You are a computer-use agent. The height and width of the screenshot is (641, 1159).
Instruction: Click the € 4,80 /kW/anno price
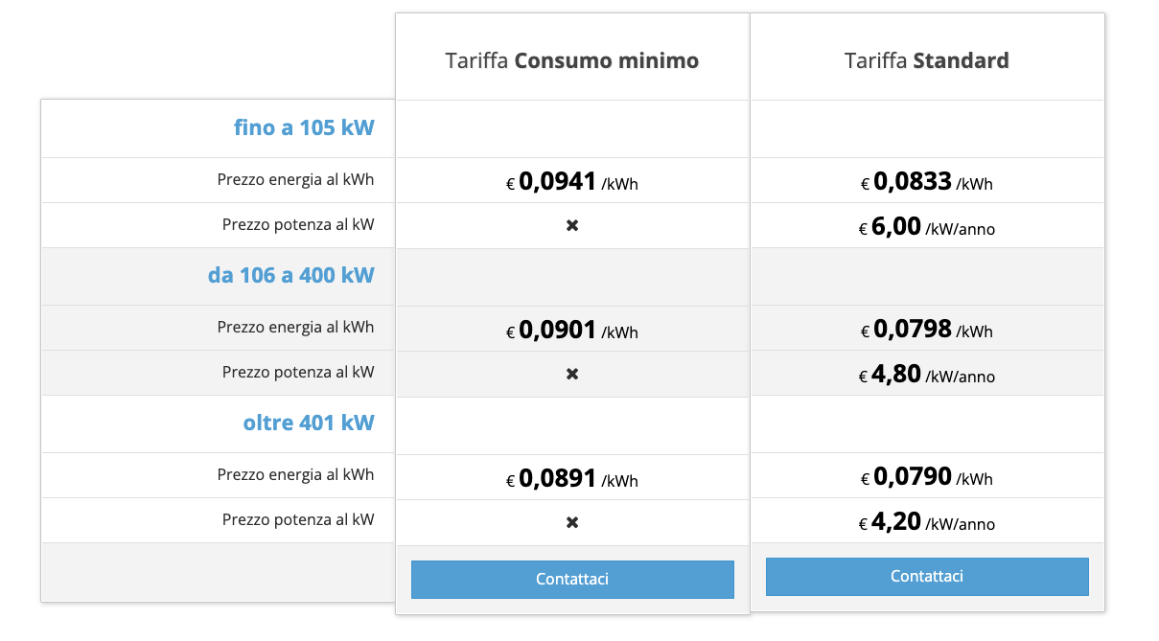point(927,376)
